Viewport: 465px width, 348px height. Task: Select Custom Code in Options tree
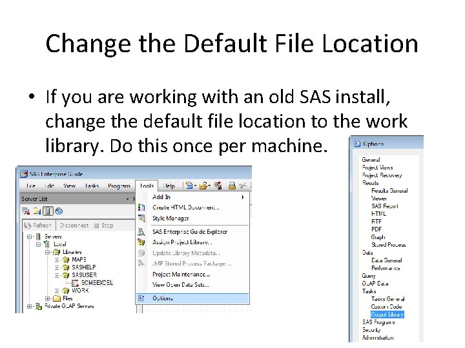point(386,307)
